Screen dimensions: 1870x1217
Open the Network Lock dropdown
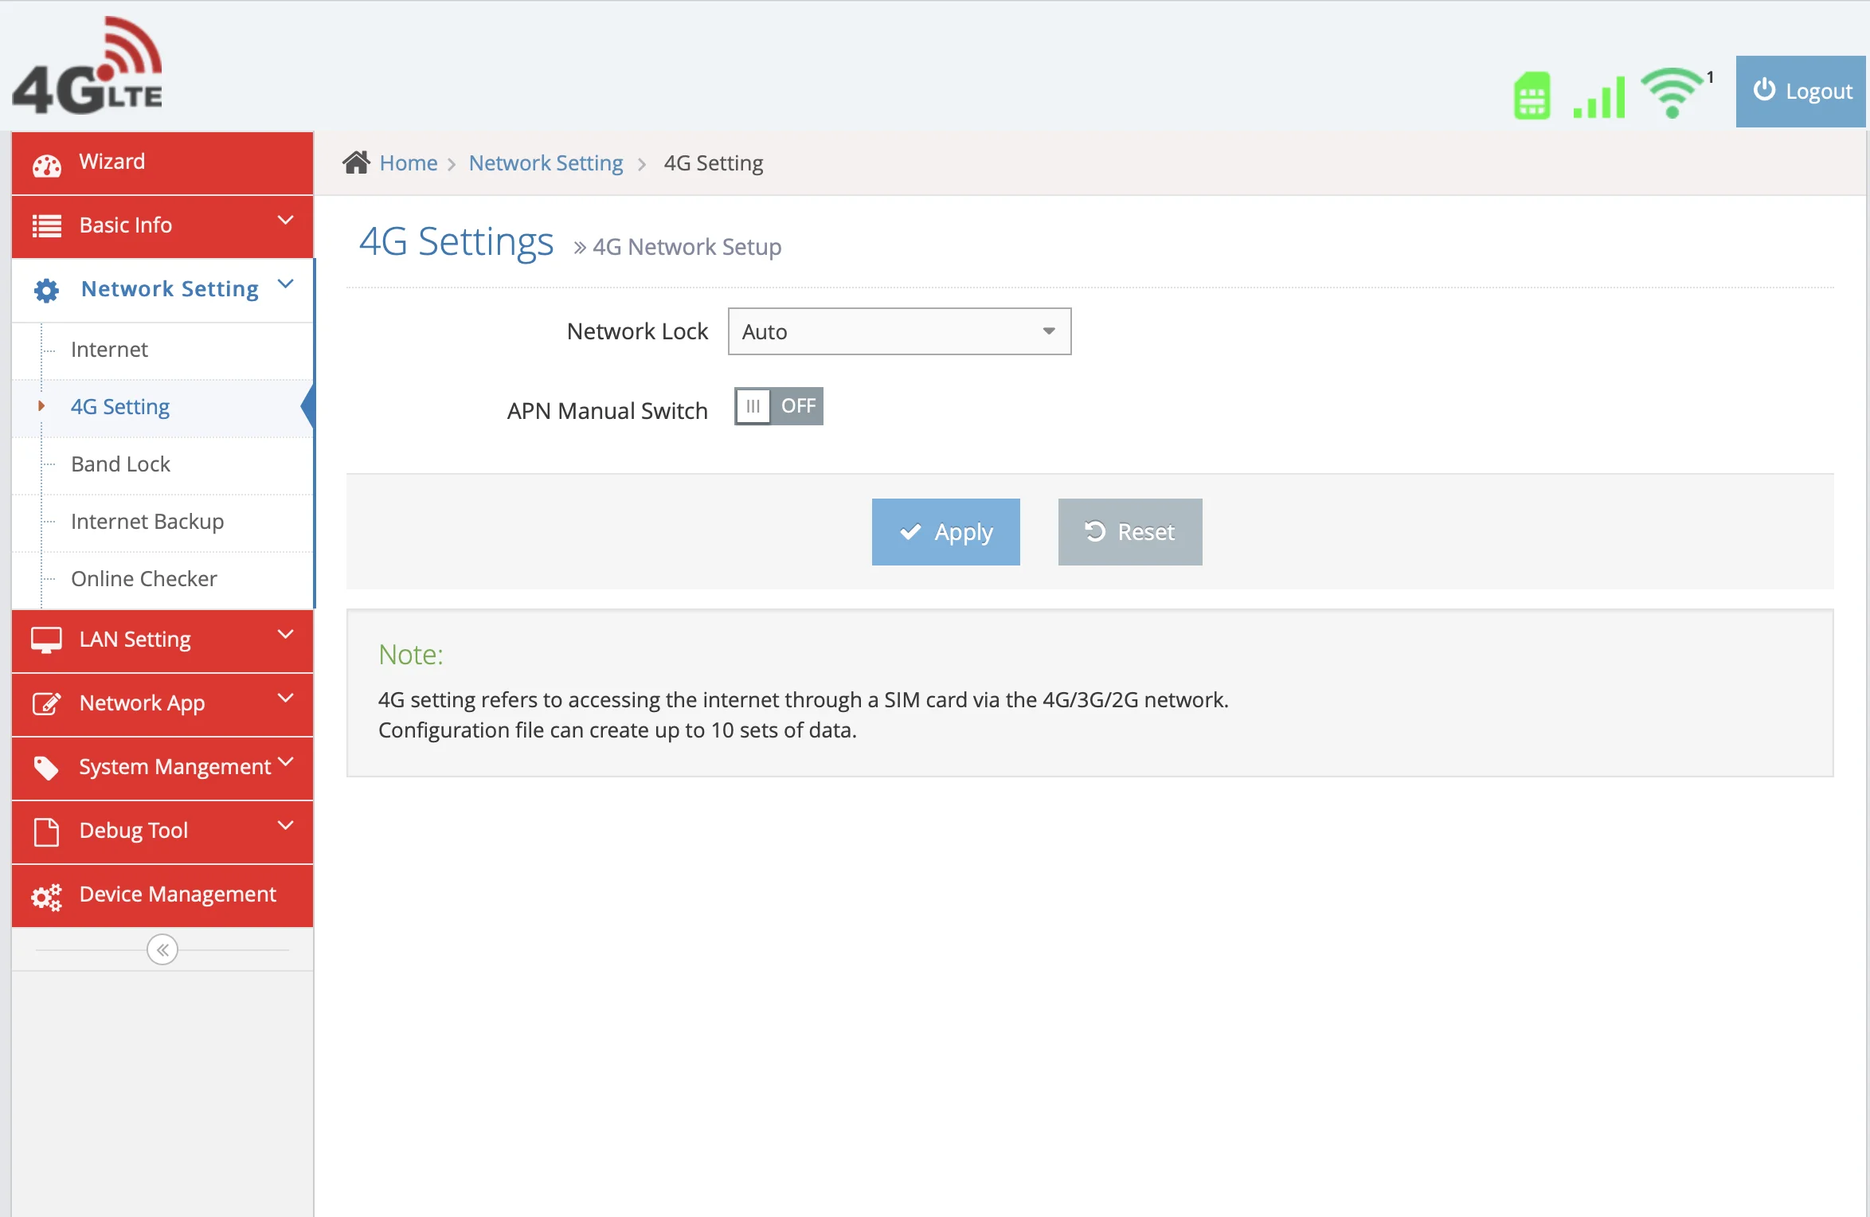(899, 331)
